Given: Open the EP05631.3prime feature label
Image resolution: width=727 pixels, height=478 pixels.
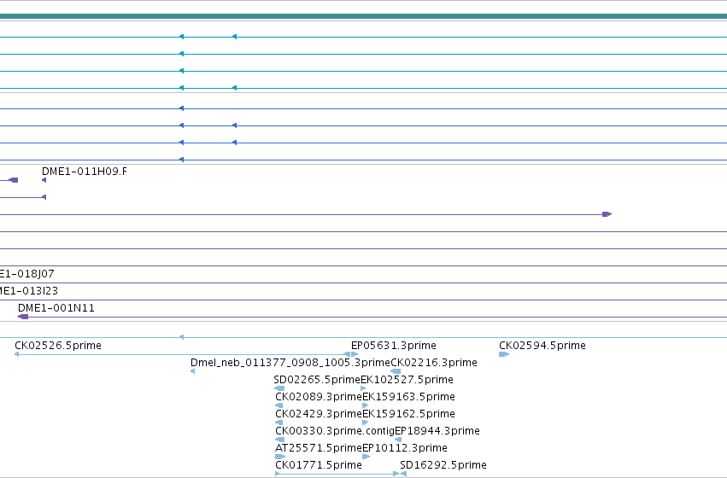Looking at the screenshot, I should pos(394,346).
